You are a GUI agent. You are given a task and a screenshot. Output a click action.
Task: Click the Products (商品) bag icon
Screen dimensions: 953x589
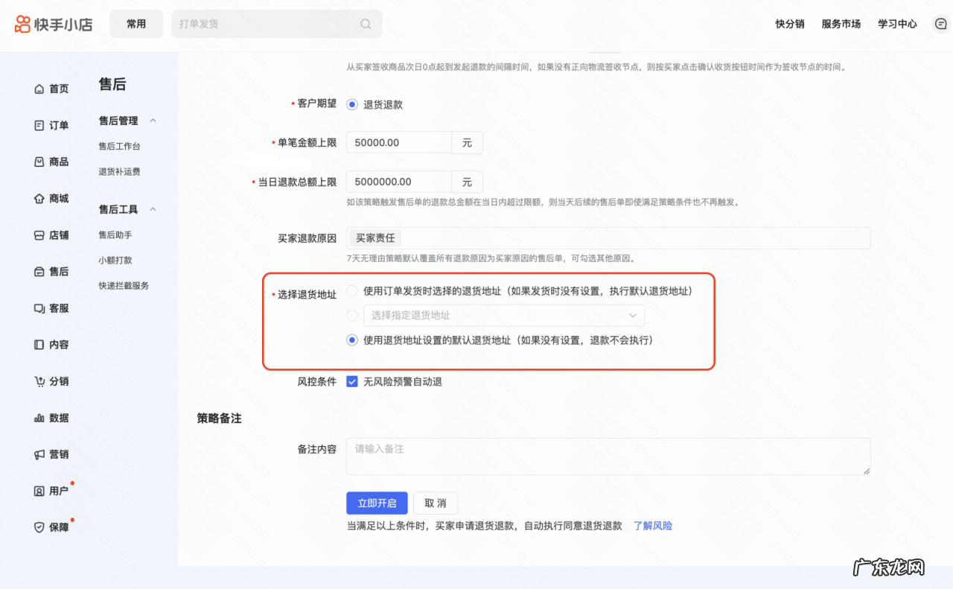click(39, 162)
